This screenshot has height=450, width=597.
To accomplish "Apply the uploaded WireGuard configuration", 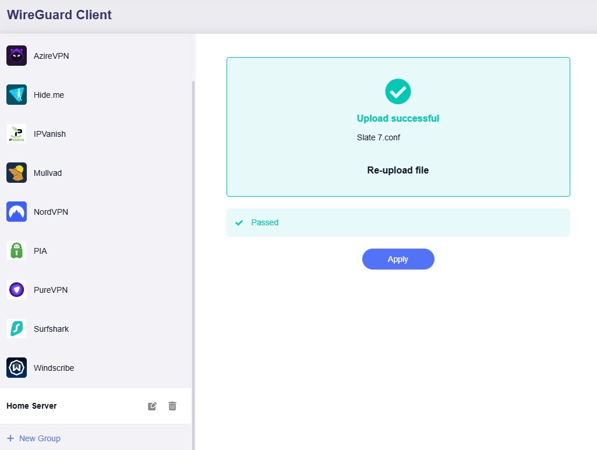I will pyautogui.click(x=398, y=258).
